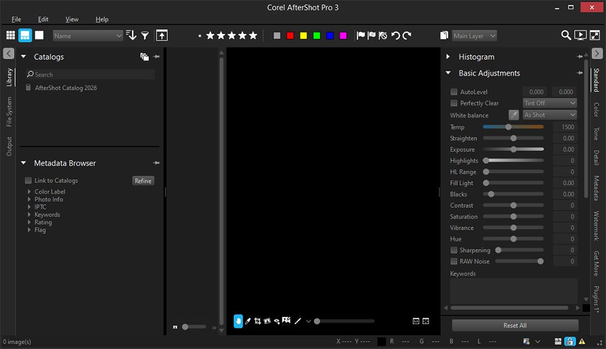Click the Temp slider handle
606x349 pixels.
508,127
